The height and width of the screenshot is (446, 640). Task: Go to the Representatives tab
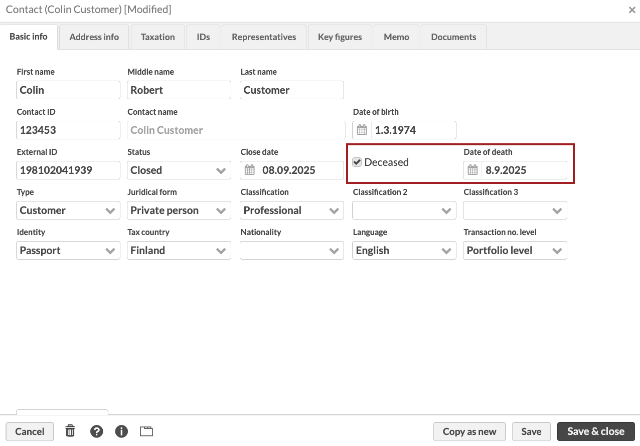pos(264,37)
